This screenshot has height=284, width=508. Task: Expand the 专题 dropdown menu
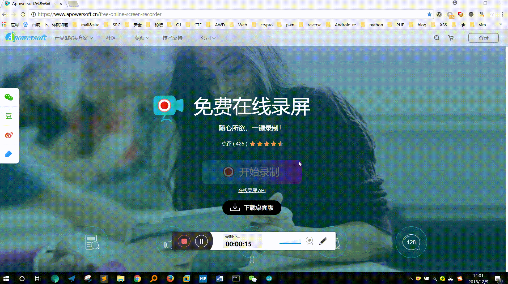click(142, 38)
